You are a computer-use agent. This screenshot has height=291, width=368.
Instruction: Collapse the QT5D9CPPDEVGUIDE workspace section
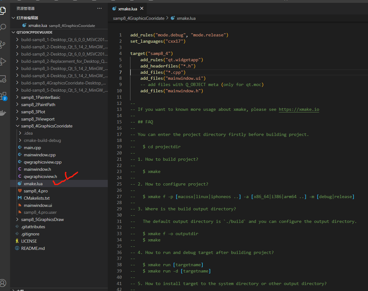coord(14,32)
